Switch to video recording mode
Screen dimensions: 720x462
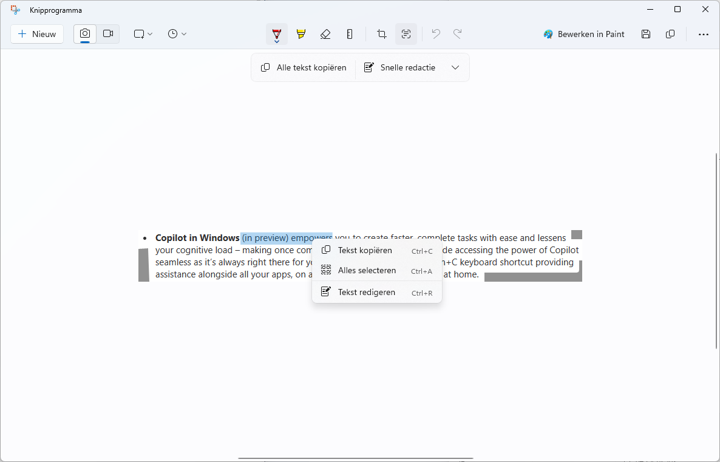pyautogui.click(x=108, y=34)
